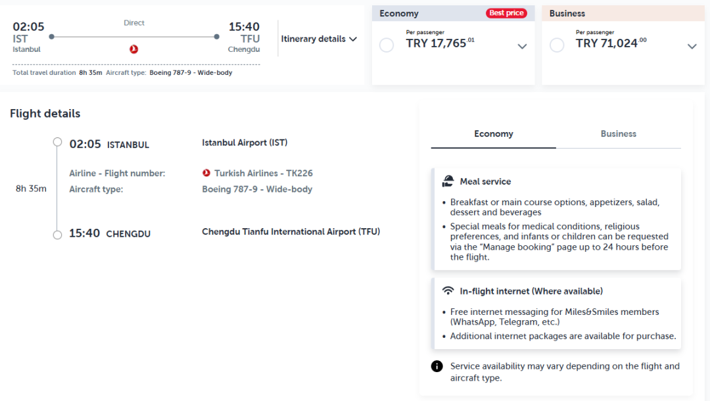Viewport: 710px width, 401px height.
Task: Click the service availability info icon
Action: (x=437, y=366)
